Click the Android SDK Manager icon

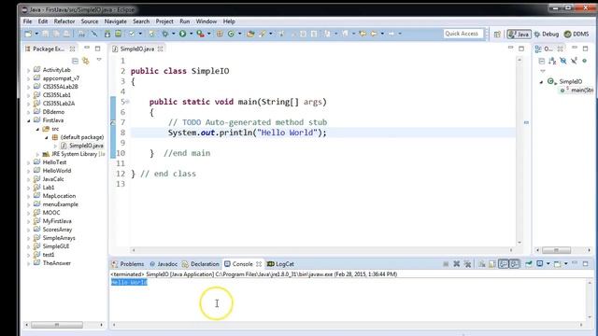(107, 34)
